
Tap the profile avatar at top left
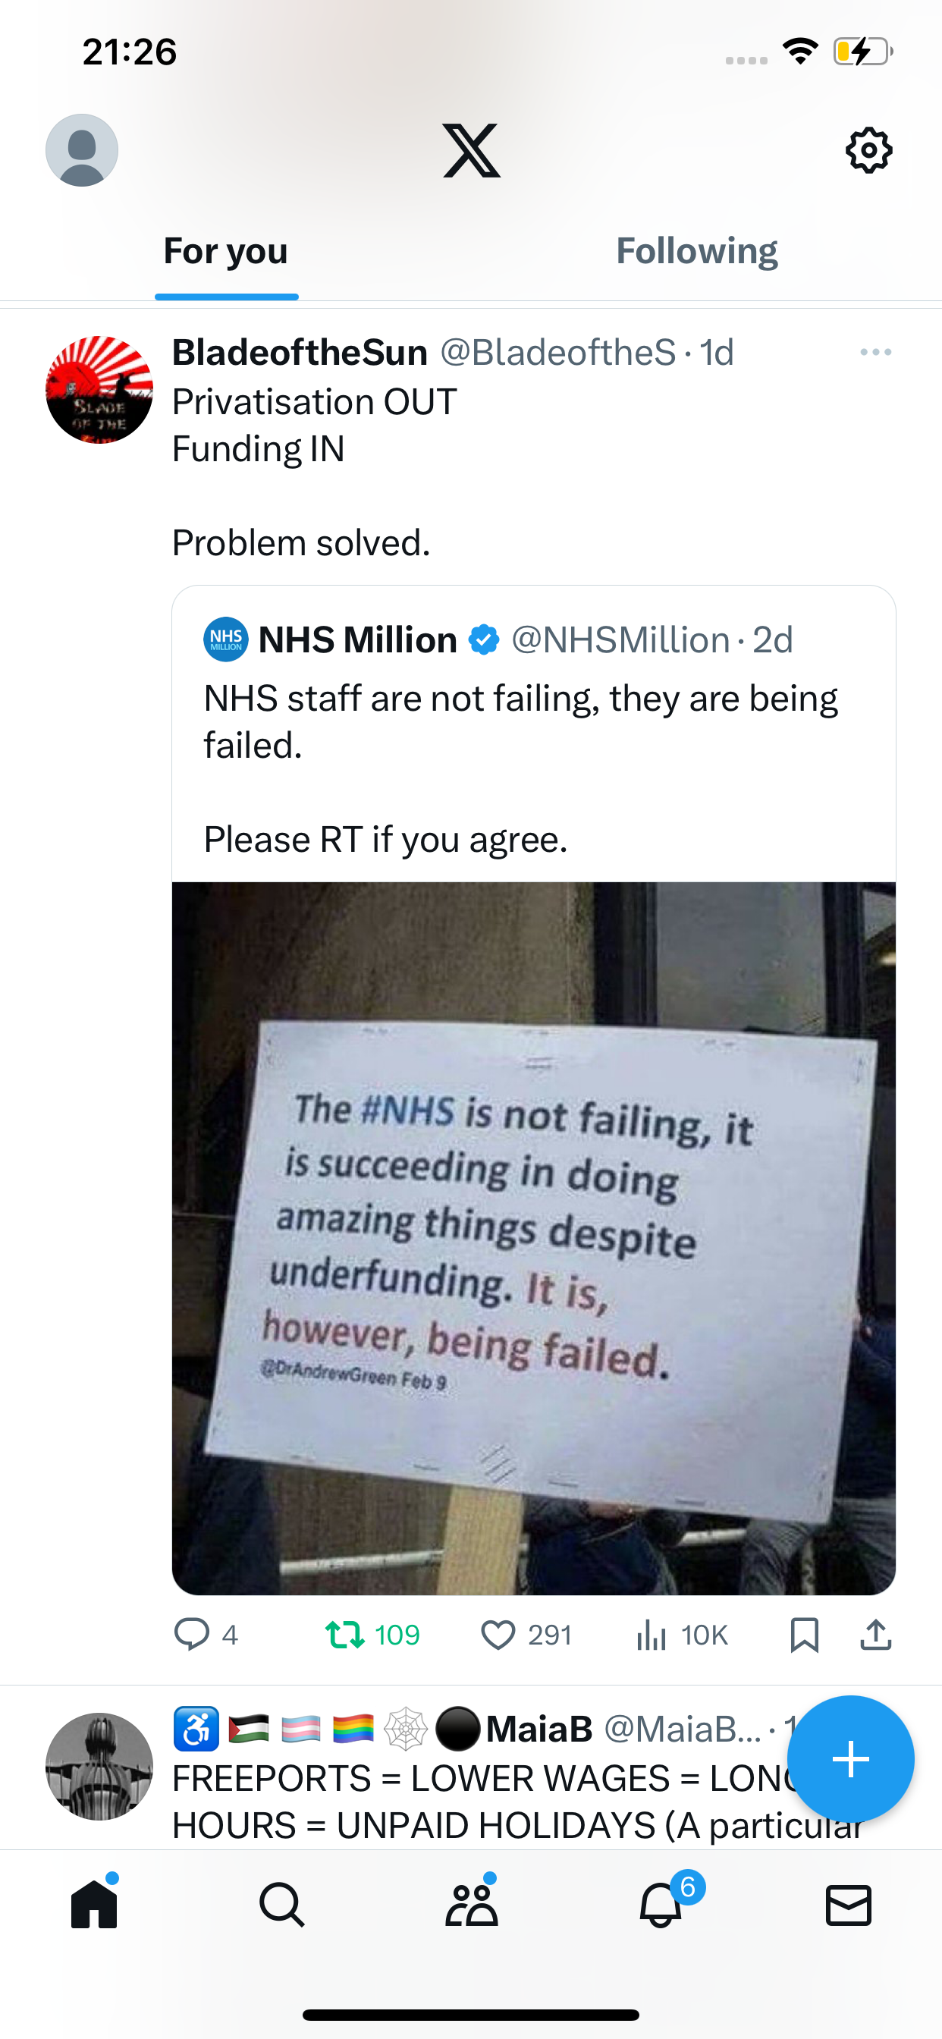[82, 150]
